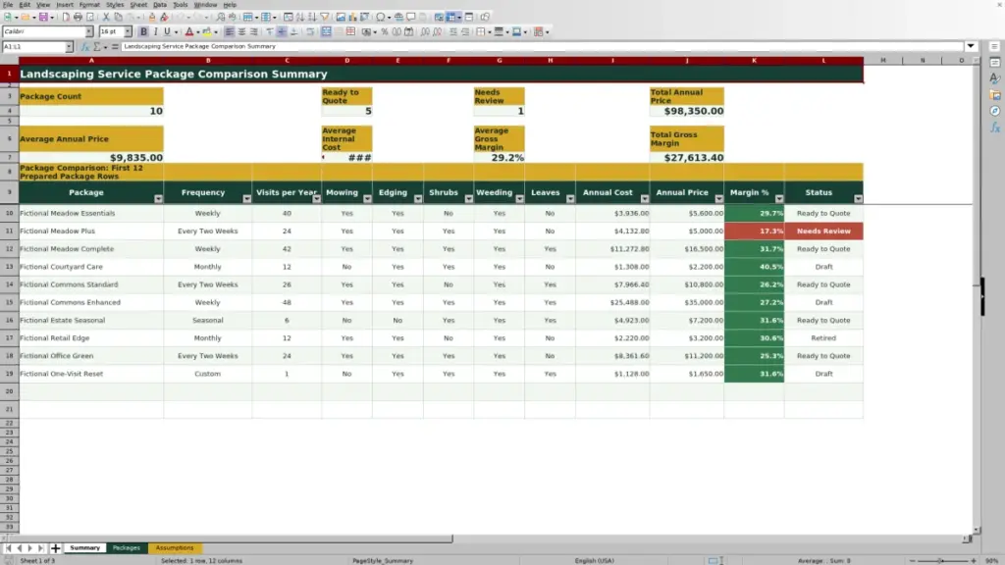Image resolution: width=1005 pixels, height=565 pixels.
Task: Open the Font Name dropdown
Action: [x=89, y=31]
